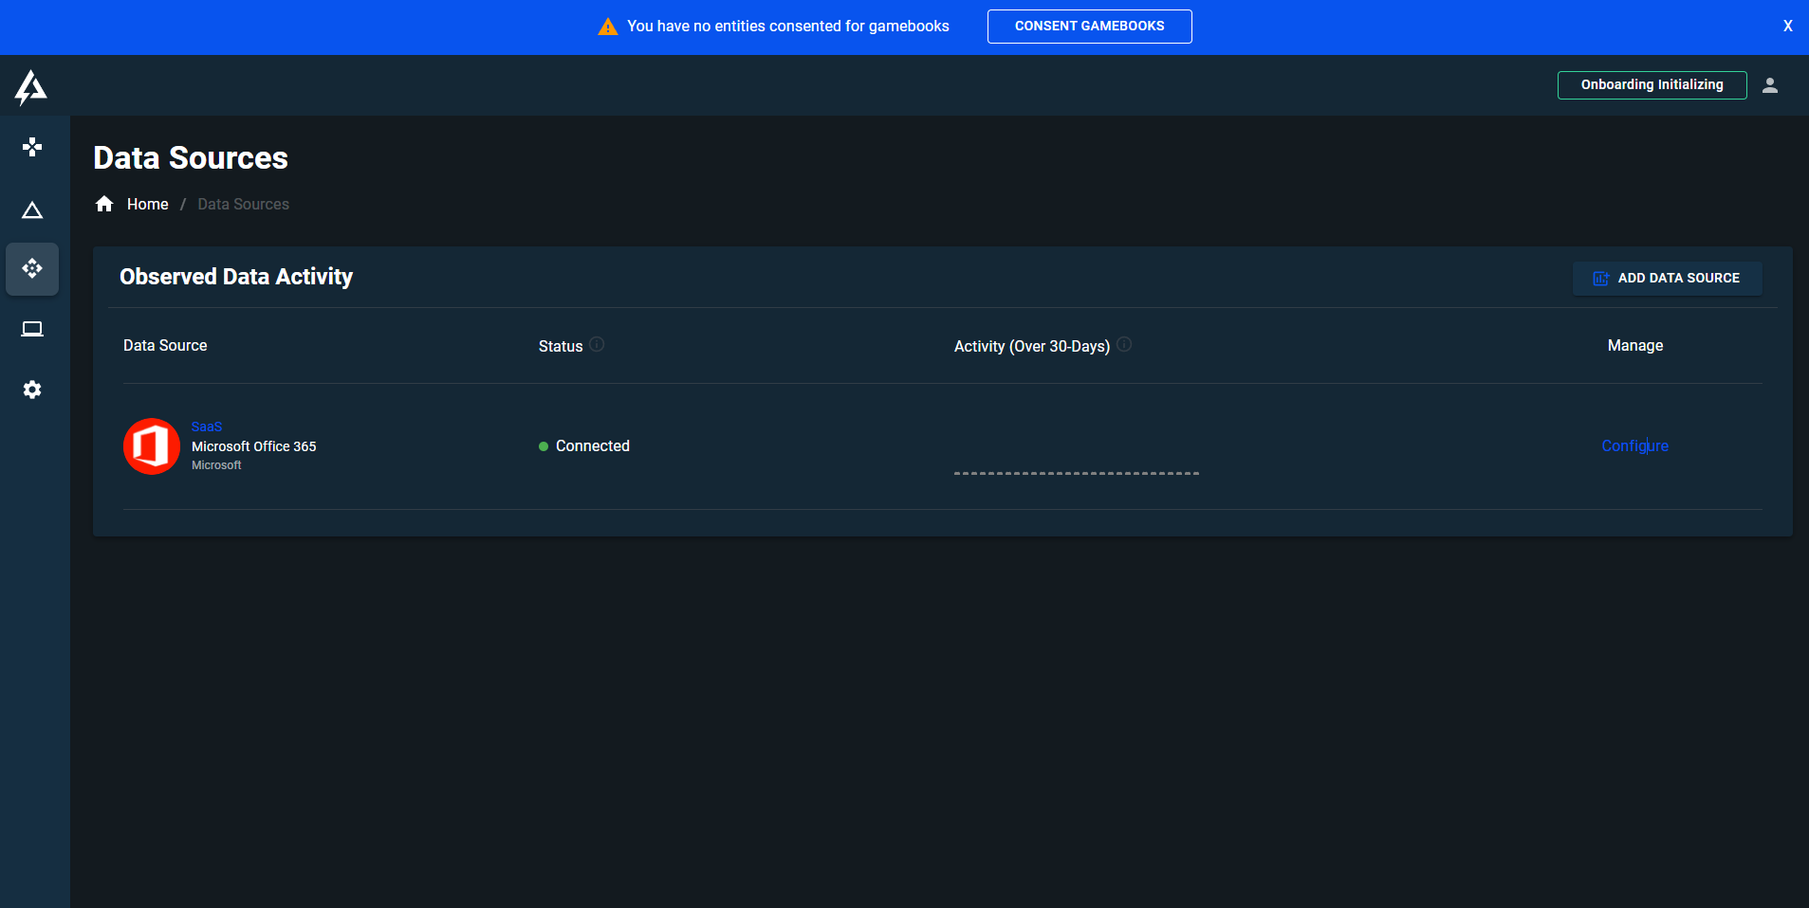Click the Activity (Over 30-Days) header
The image size is (1809, 908).
coord(1031,347)
